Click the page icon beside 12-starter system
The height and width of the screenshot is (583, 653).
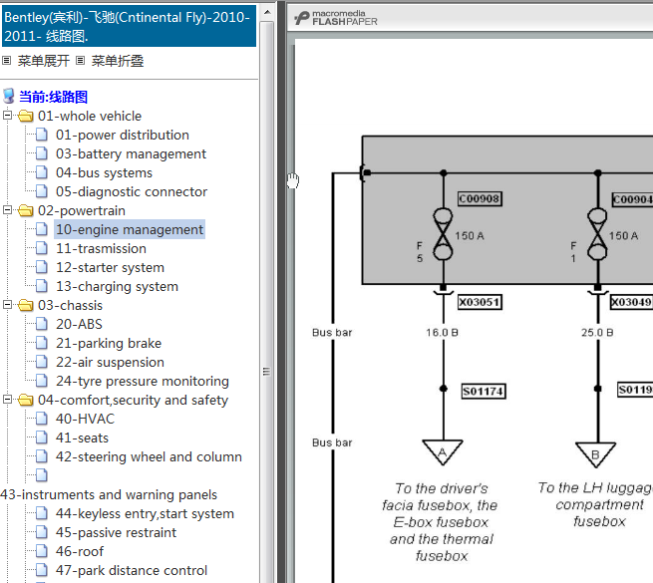41,267
